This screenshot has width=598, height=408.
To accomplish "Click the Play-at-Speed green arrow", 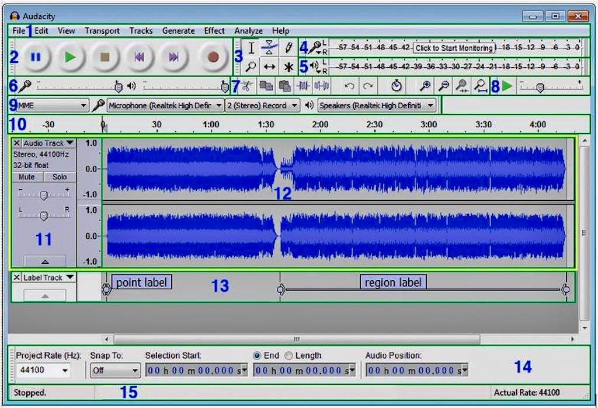I will click(507, 86).
